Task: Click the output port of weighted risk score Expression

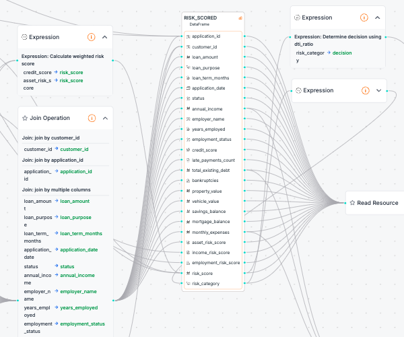Action: click(x=113, y=61)
